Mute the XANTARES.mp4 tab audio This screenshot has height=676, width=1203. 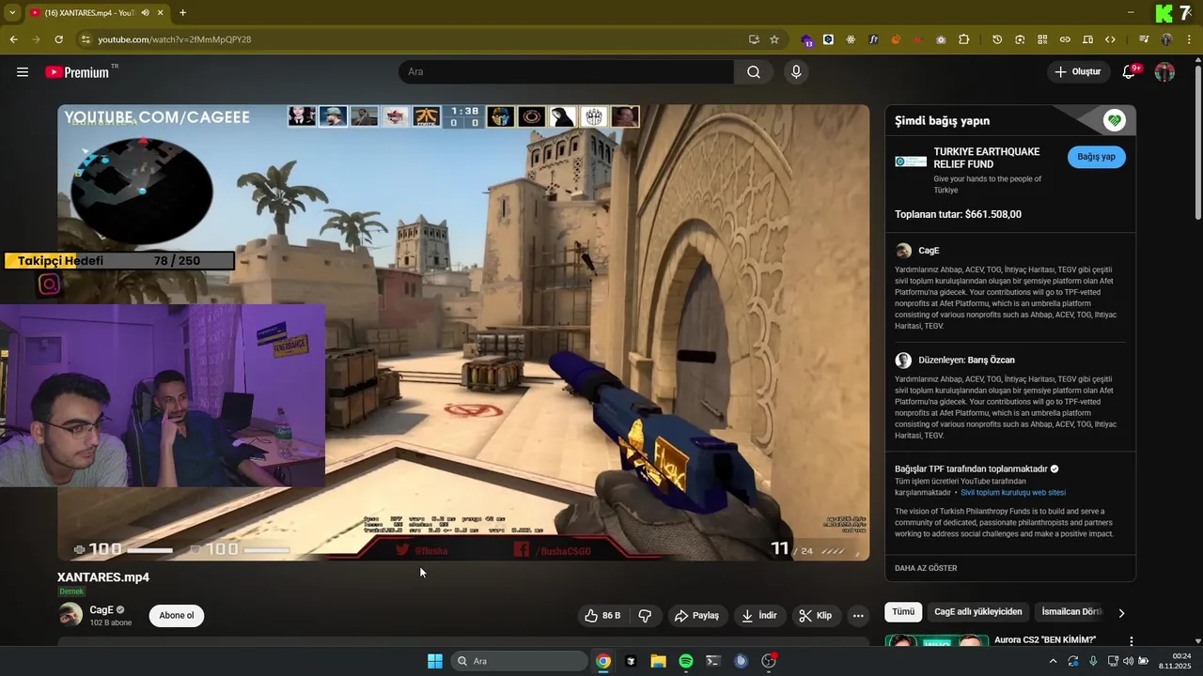[145, 13]
